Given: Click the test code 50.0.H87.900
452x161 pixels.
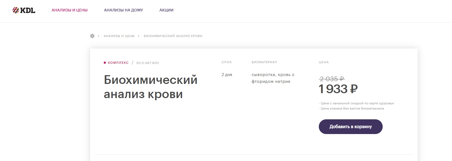Looking at the screenshot, I should [x=147, y=63].
